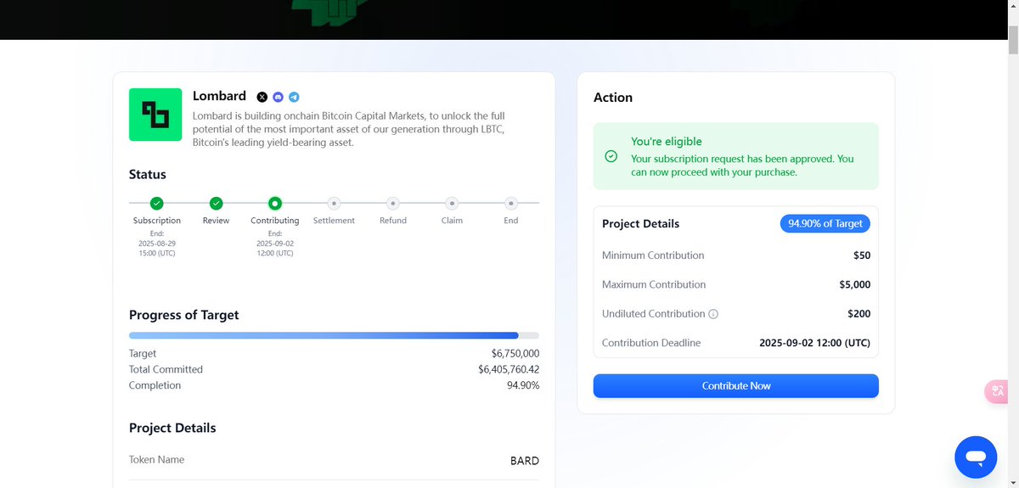Viewport: 1019px width, 488px height.
Task: Click the Progress of Target heading
Action: point(184,315)
